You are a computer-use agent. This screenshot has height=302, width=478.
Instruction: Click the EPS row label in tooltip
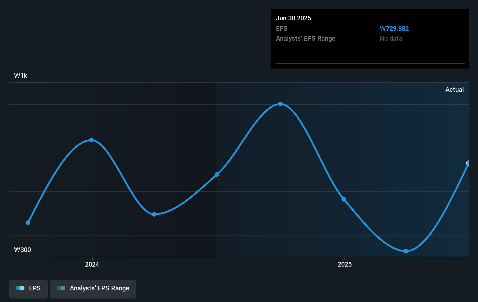coord(282,28)
